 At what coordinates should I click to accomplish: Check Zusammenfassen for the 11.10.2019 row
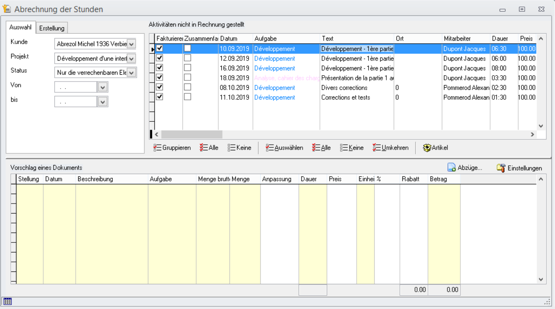tap(188, 97)
